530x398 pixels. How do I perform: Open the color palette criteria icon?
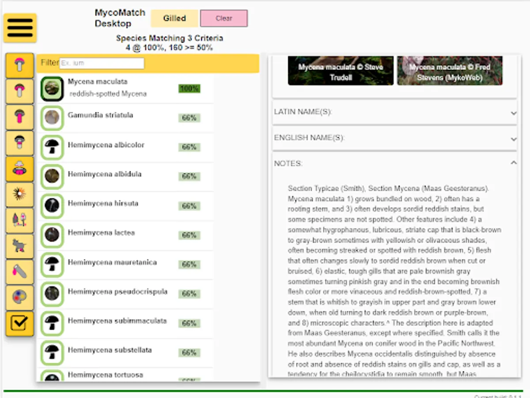point(20,298)
